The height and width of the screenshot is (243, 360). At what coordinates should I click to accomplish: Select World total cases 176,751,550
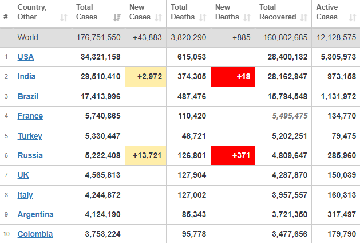98,37
